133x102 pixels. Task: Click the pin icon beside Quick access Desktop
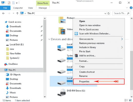42,35
